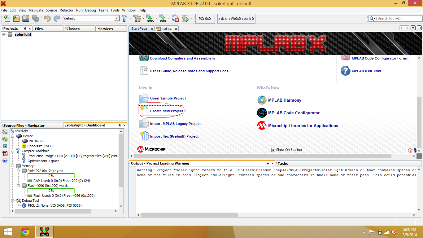423x238 pixels.
Task: Click the Create New Project link
Action: tap(167, 111)
